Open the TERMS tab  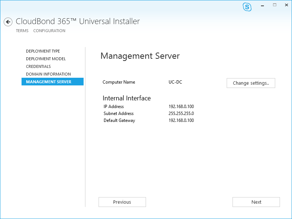pos(22,31)
